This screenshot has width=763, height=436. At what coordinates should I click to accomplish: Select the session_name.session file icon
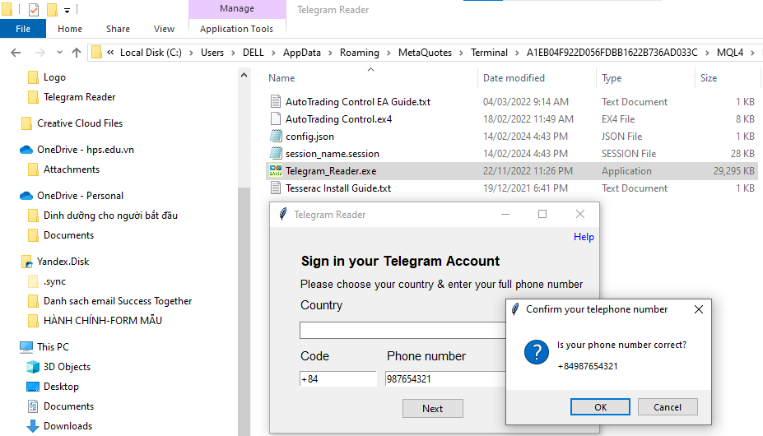pyautogui.click(x=276, y=153)
